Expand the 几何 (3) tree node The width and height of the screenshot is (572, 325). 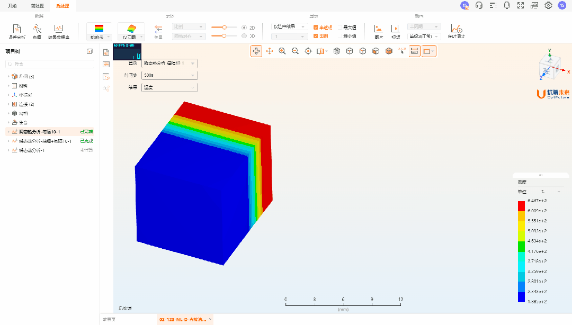click(x=8, y=77)
